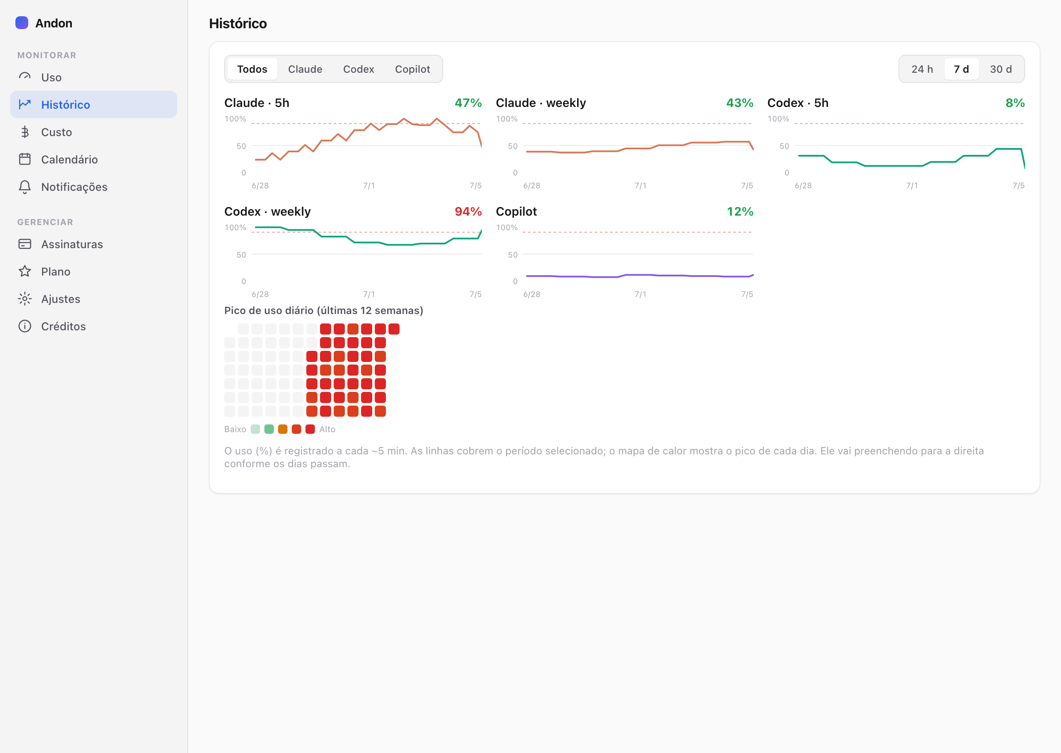Click the Uso gauge icon
The height and width of the screenshot is (753, 1061).
pyautogui.click(x=24, y=77)
